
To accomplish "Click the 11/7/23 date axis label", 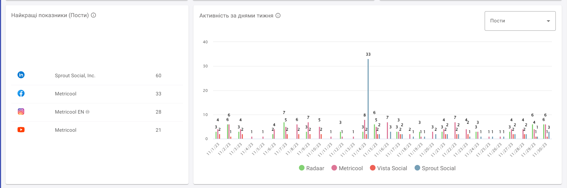I will (x=281, y=149).
